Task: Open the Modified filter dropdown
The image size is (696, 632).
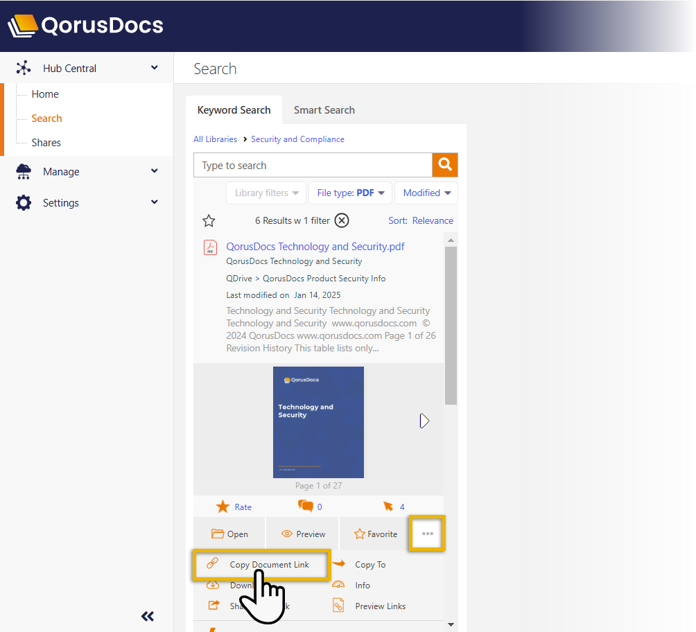Action: click(426, 193)
